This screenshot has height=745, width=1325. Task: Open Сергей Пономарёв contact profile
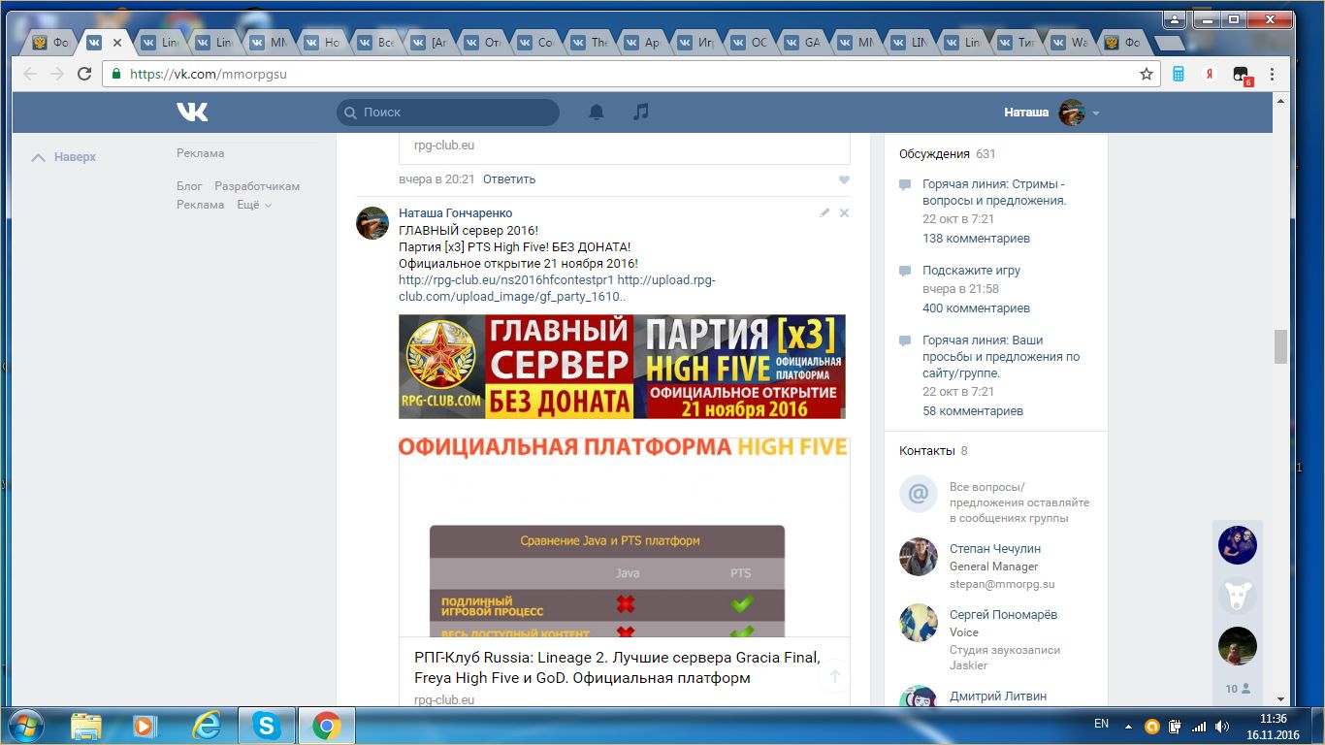pos(1003,615)
